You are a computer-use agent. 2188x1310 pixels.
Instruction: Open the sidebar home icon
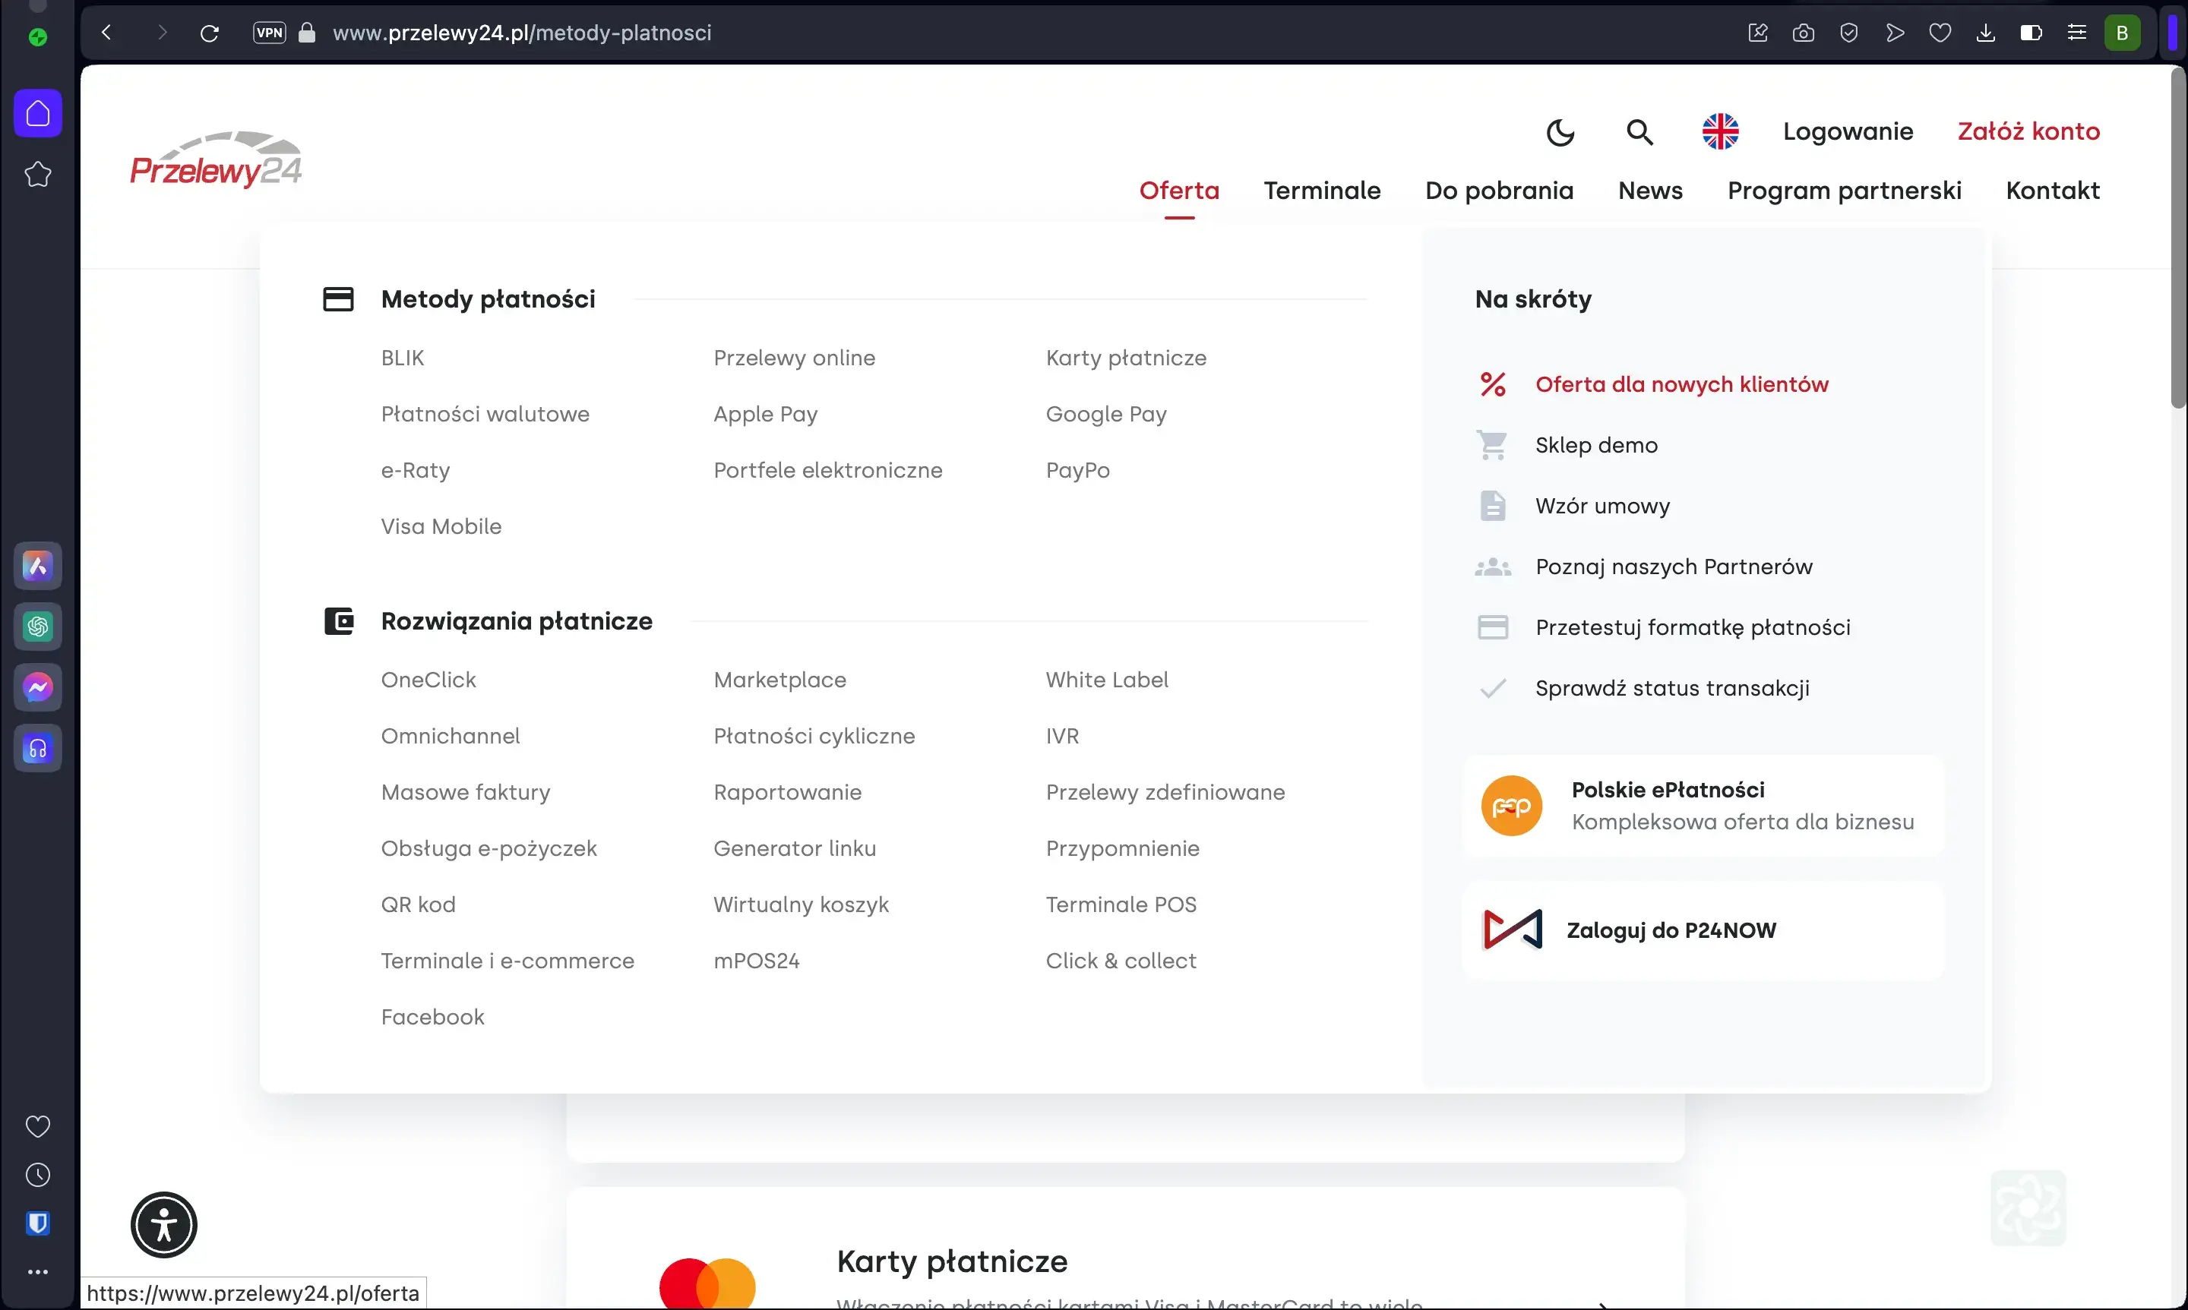coord(38,113)
